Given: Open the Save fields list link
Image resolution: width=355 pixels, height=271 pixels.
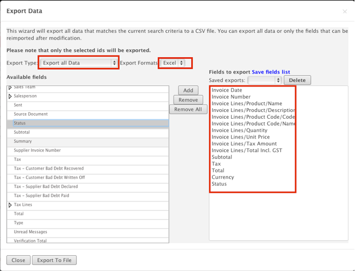Looking at the screenshot, I should coord(271,72).
